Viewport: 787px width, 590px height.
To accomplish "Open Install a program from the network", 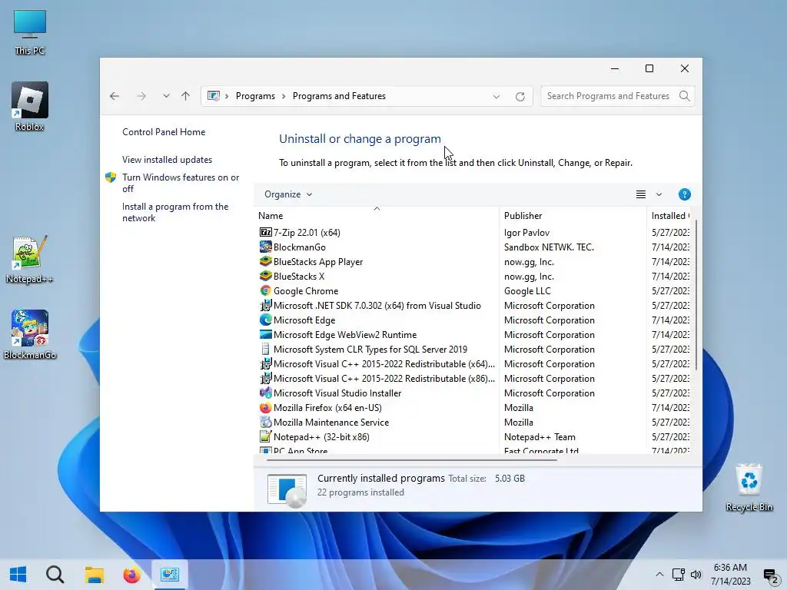I will tap(175, 212).
